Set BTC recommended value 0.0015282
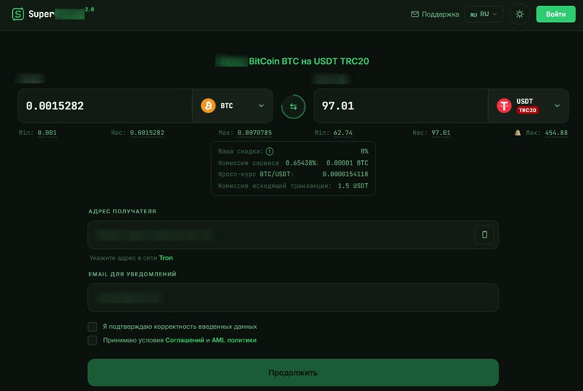 pyautogui.click(x=147, y=133)
